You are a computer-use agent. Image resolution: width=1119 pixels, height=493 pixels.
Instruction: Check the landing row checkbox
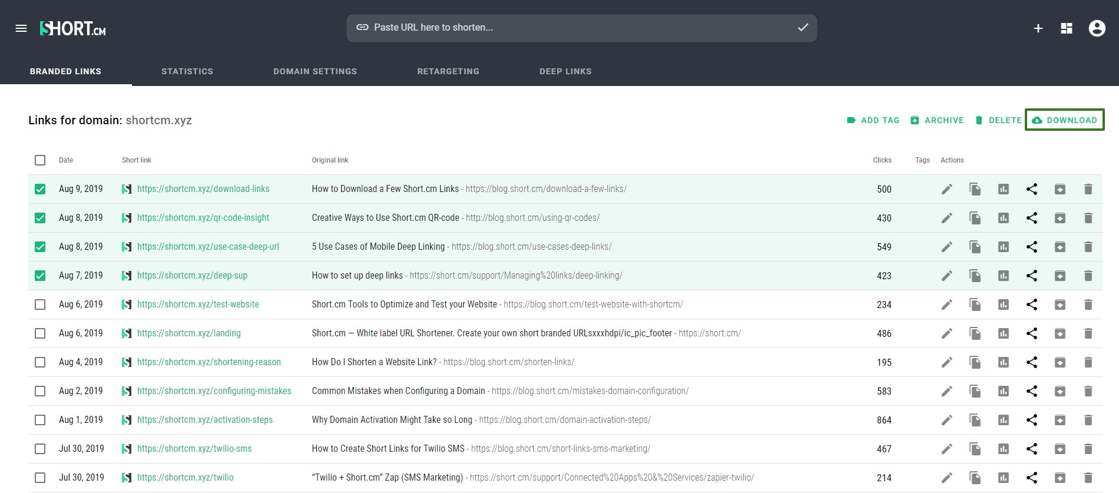tap(40, 333)
